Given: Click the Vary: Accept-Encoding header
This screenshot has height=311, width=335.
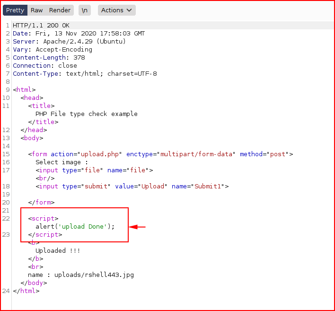Looking at the screenshot, I should (53, 50).
